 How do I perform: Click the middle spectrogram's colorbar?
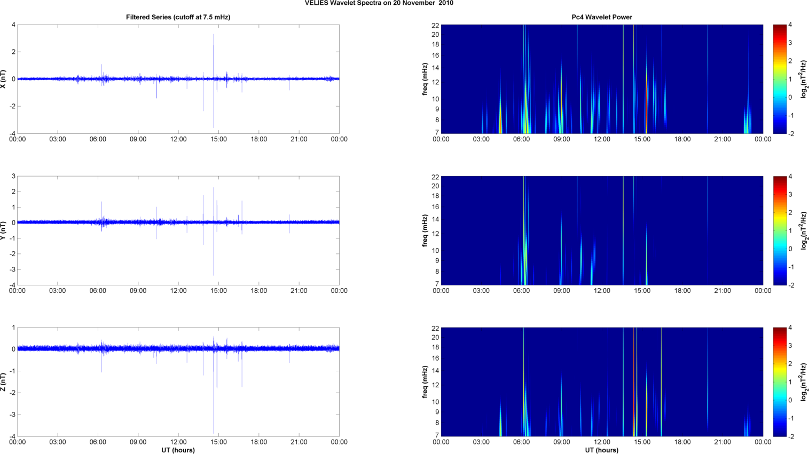pos(780,230)
